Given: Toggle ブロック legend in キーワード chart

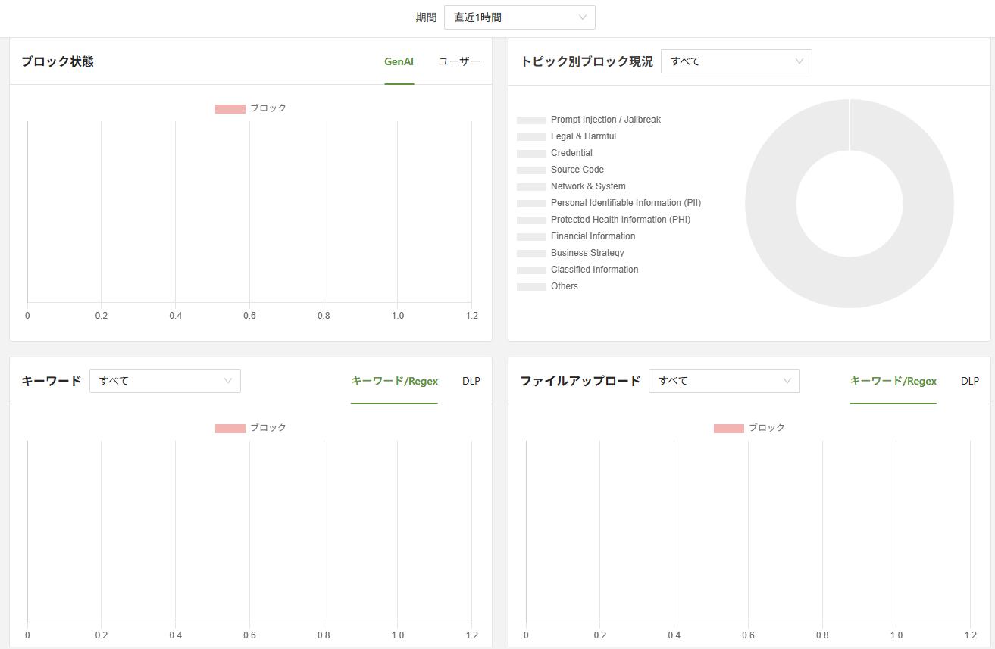Looking at the screenshot, I should click(251, 428).
